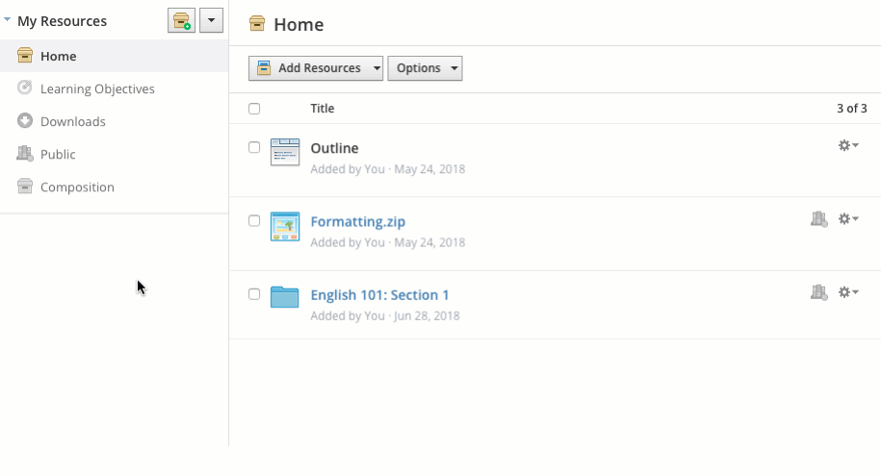
Task: Tick the select-all checkbox beside Title
Action: pyautogui.click(x=254, y=109)
